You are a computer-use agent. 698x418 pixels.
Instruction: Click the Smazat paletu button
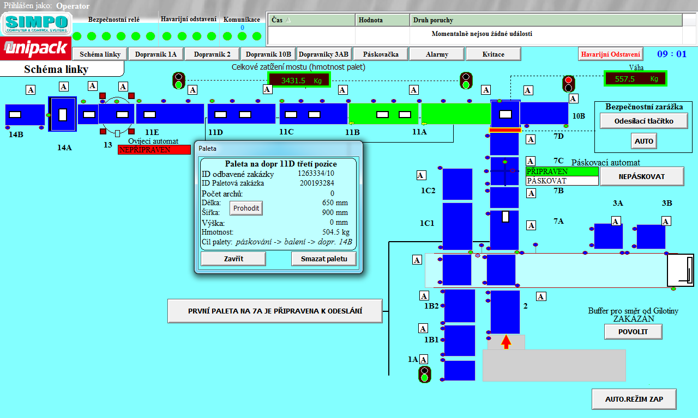324,259
